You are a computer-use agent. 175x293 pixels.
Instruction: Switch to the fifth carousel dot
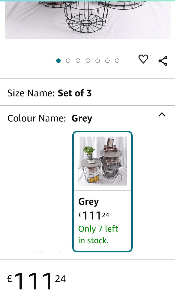click(98, 61)
